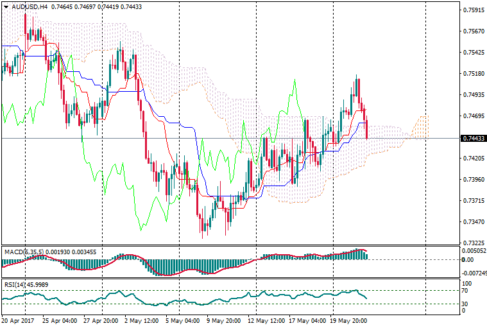Click the 0.75915 price axis label

pyautogui.click(x=473, y=10)
